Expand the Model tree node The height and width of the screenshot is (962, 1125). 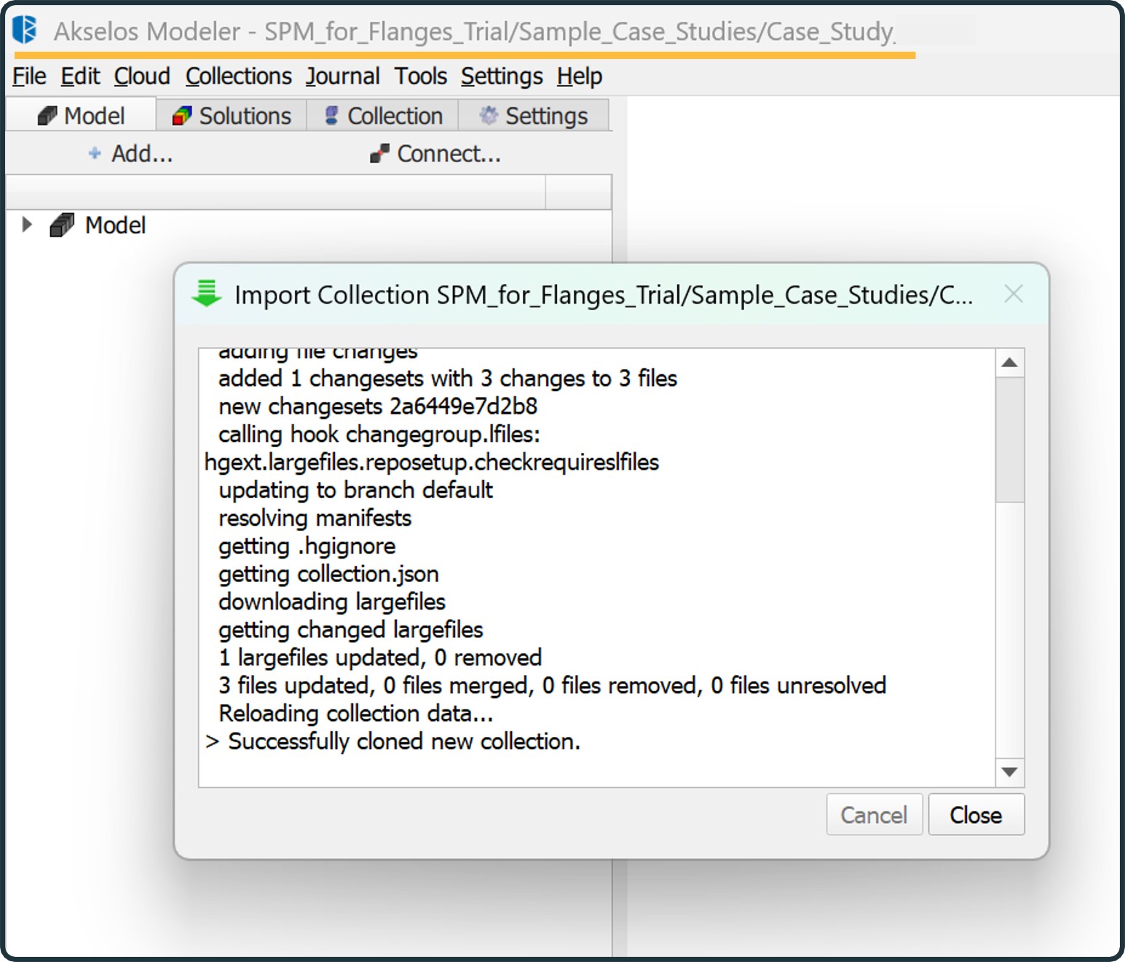coord(27,224)
